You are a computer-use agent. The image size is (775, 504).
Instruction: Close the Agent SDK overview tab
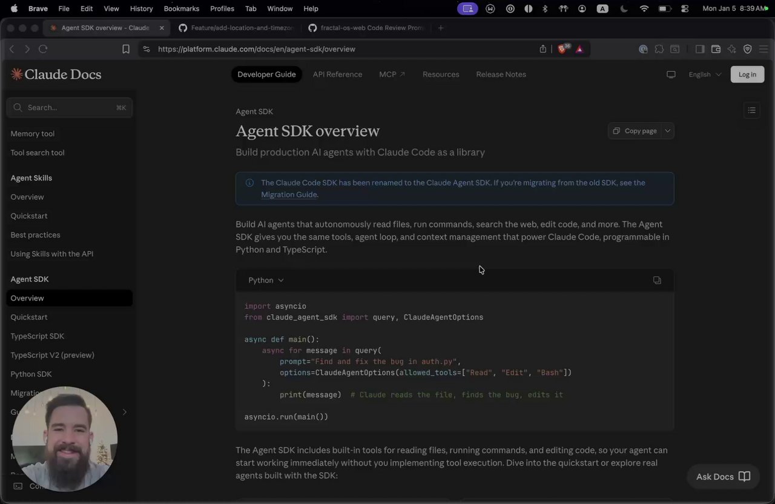coord(162,28)
